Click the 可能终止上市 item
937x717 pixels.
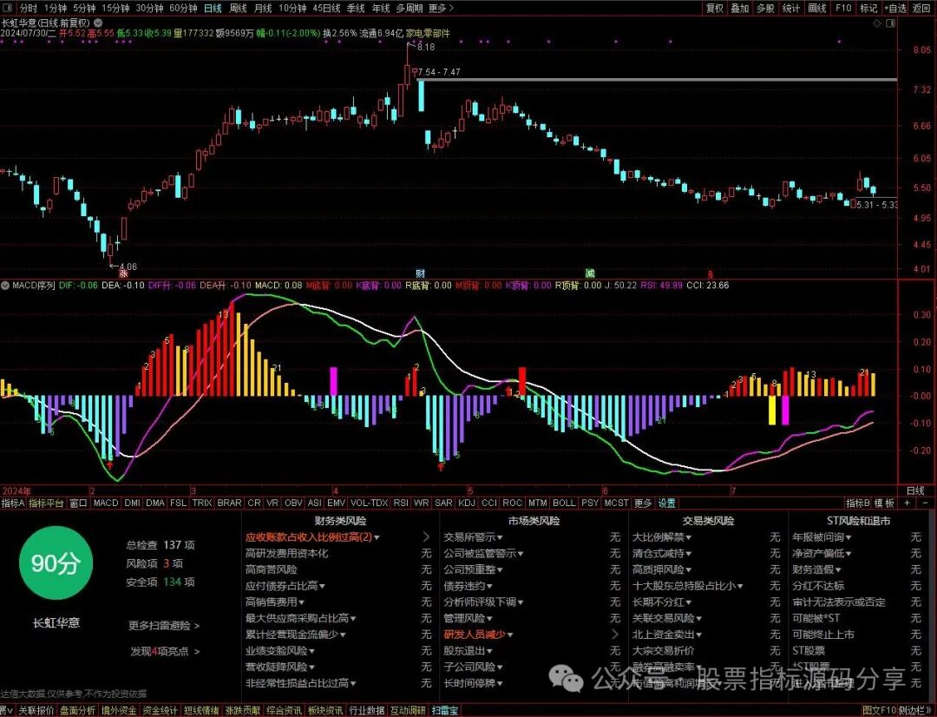[822, 635]
